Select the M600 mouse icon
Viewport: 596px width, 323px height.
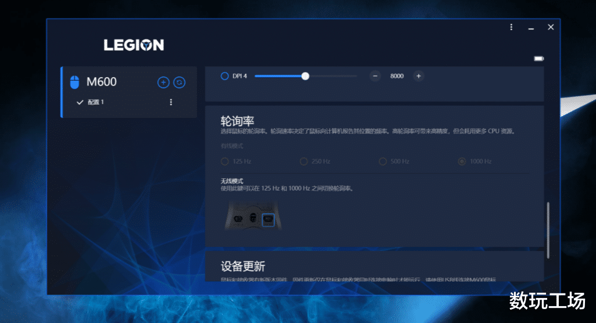tap(74, 82)
